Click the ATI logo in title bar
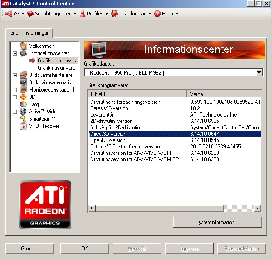The height and width of the screenshot is (260, 272). [x=5, y=4]
